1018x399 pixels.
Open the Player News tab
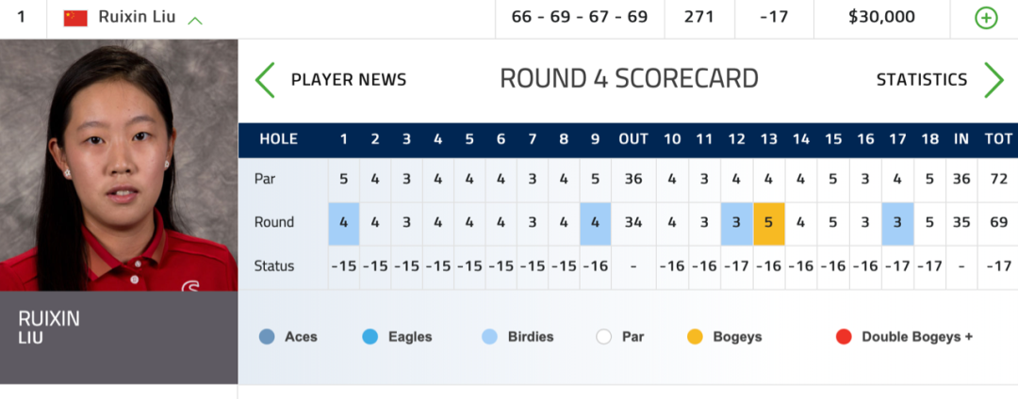click(349, 80)
